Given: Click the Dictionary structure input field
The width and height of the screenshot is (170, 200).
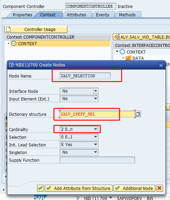Looking at the screenshot, I should (x=97, y=114).
